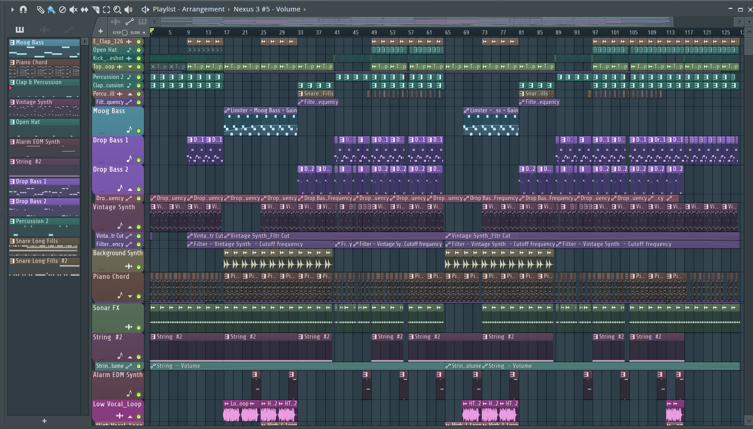Screen dimensions: 753x429
Task: Open arrow after Nexus 3 #5 - Volume
Action: [x=305, y=9]
